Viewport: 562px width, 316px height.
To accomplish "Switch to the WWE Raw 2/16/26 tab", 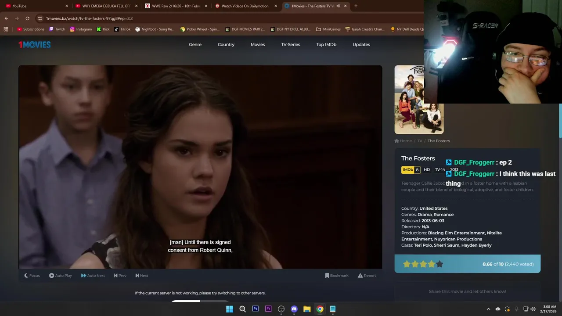I will coord(176,6).
